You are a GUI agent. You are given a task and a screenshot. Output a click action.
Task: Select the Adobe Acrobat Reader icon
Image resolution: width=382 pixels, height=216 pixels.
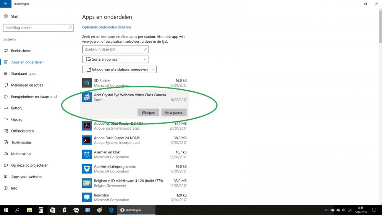[x=87, y=126]
